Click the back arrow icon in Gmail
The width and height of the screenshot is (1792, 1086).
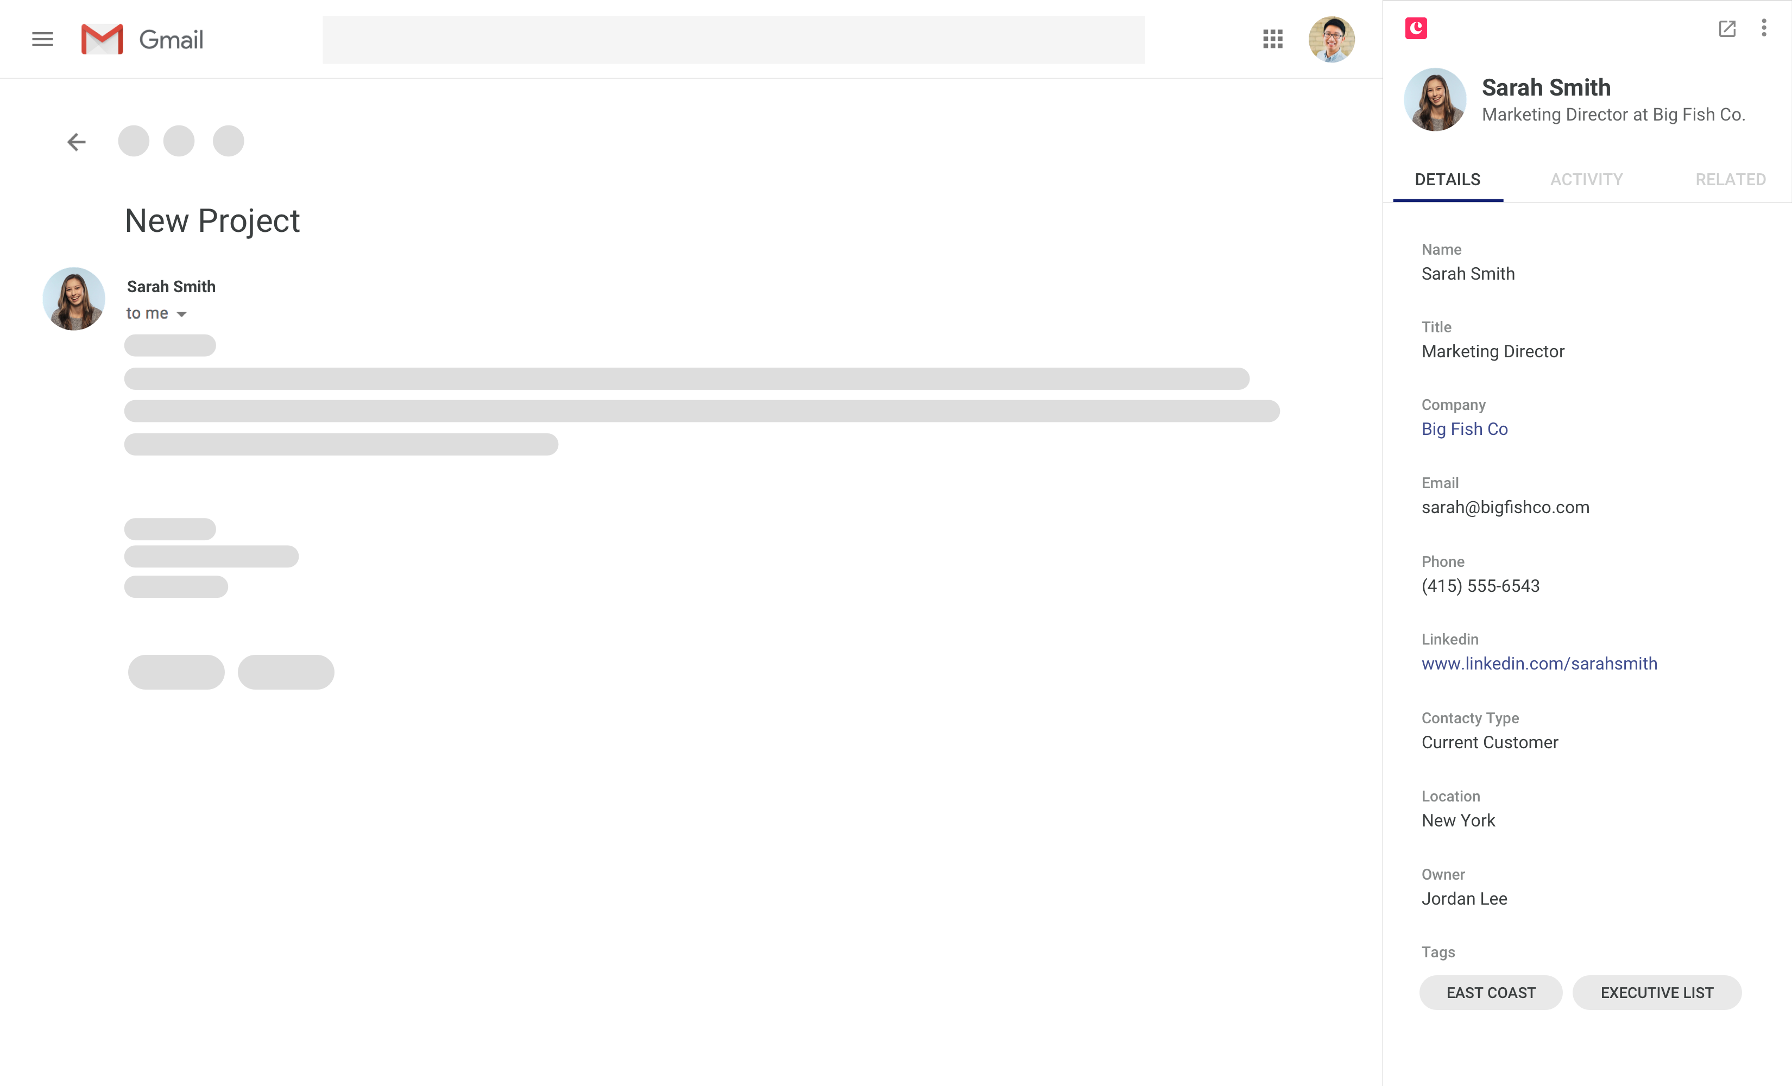77,141
